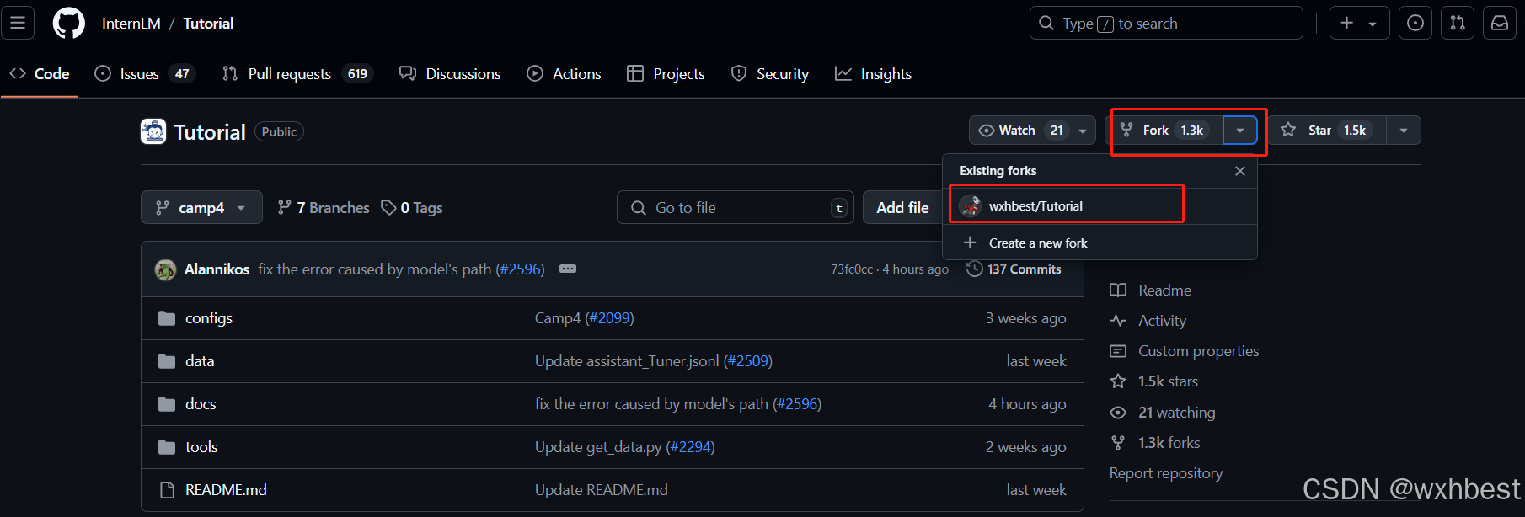Click the 73fc0cc commit hash
Viewport: 1525px width, 517px height.
click(852, 269)
